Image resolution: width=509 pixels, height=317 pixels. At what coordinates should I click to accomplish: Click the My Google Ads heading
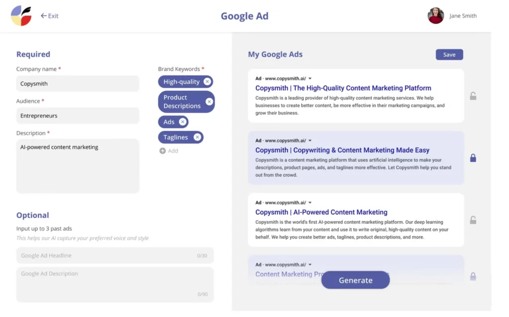(x=275, y=54)
